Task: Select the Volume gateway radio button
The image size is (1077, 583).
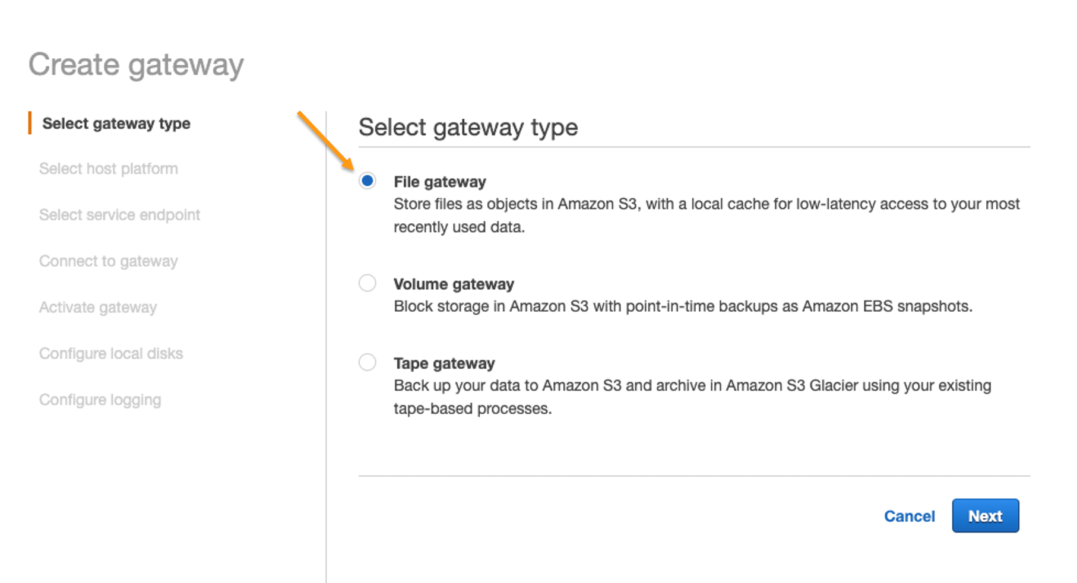Action: click(367, 283)
